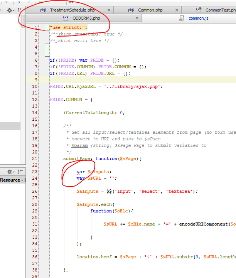Screen dimensions: 236x278
Task: Click the encodeURIComponent call on line 31
Action: tap(207, 224)
